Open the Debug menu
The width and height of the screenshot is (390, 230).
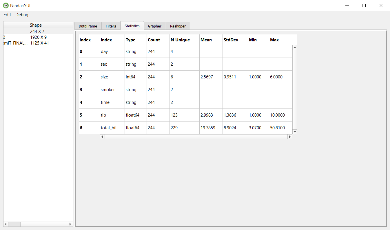point(22,15)
